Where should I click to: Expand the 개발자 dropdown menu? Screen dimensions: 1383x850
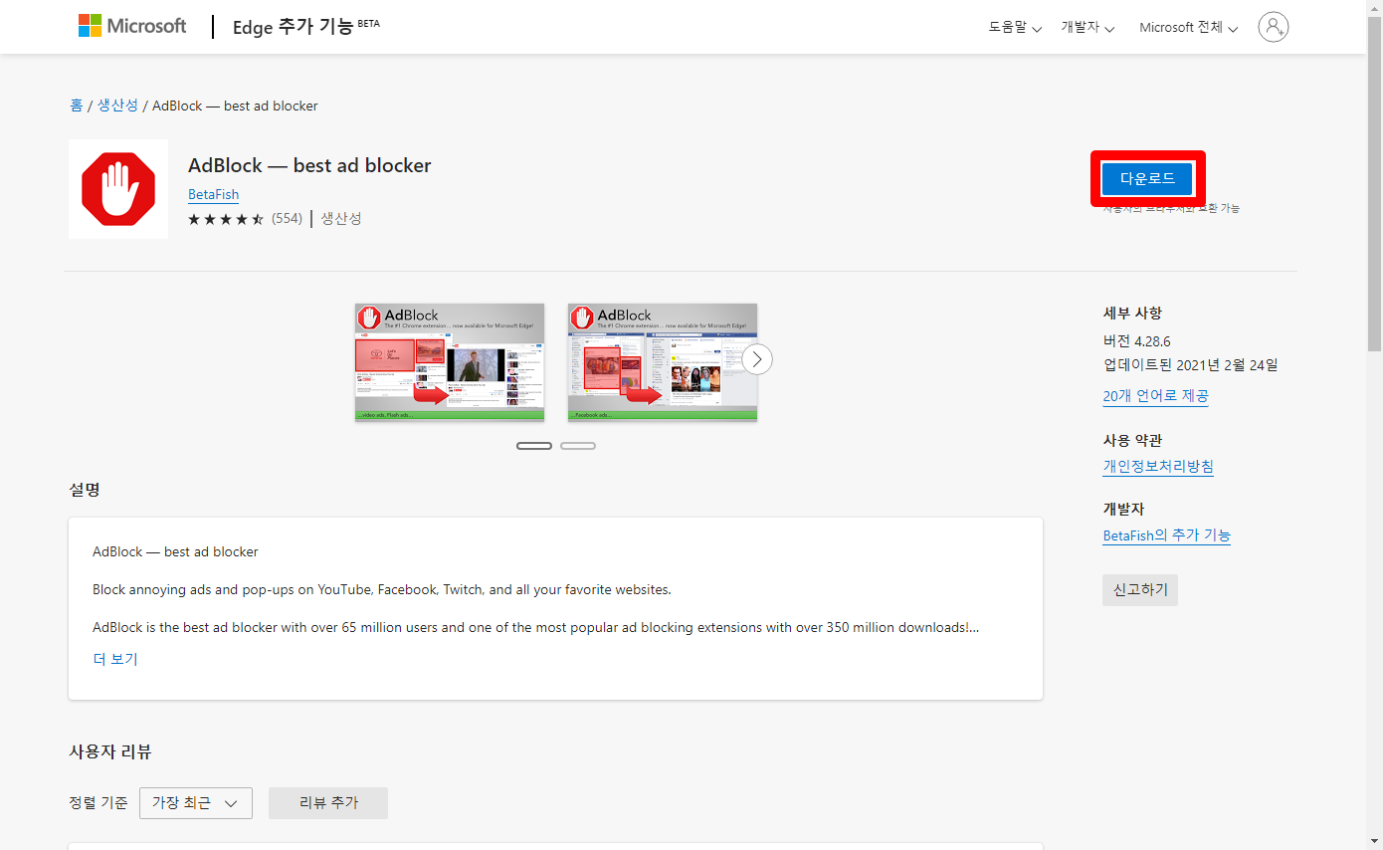pyautogui.click(x=1087, y=28)
